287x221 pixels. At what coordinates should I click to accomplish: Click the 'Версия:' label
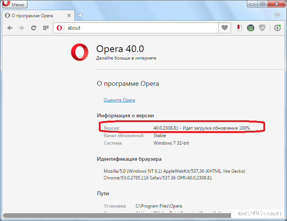(112, 128)
